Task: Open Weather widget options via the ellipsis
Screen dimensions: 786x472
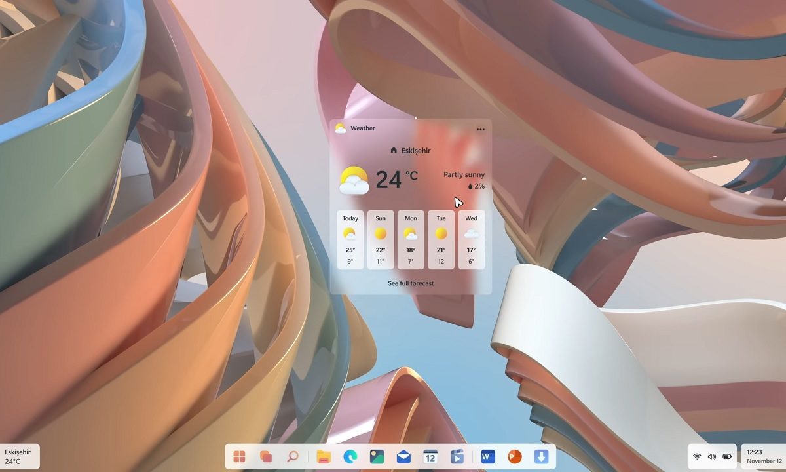Action: pyautogui.click(x=480, y=129)
